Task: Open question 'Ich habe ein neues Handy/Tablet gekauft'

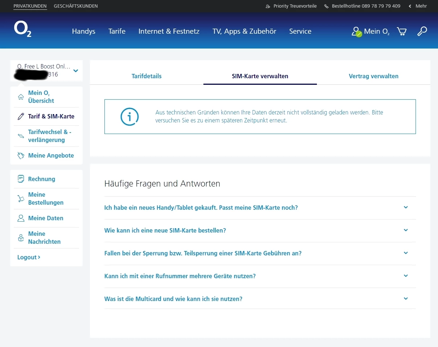Action: pyautogui.click(x=201, y=208)
